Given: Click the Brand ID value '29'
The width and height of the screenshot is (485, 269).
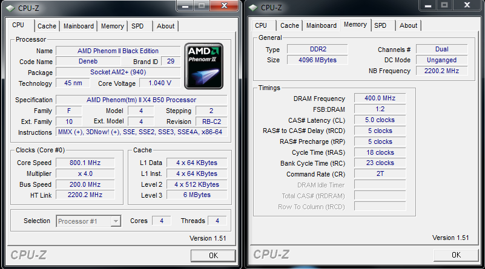Looking at the screenshot, I should pos(171,62).
